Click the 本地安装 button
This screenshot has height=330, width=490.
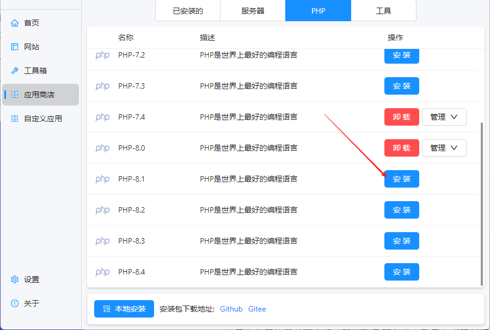(x=124, y=309)
